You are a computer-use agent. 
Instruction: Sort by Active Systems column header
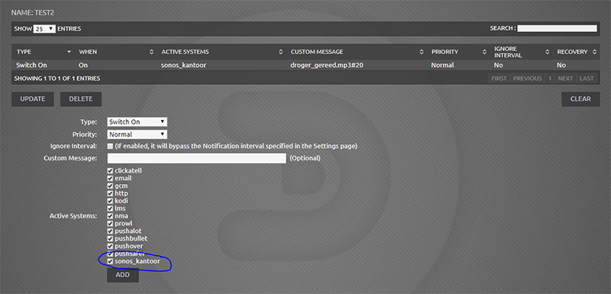(x=221, y=52)
